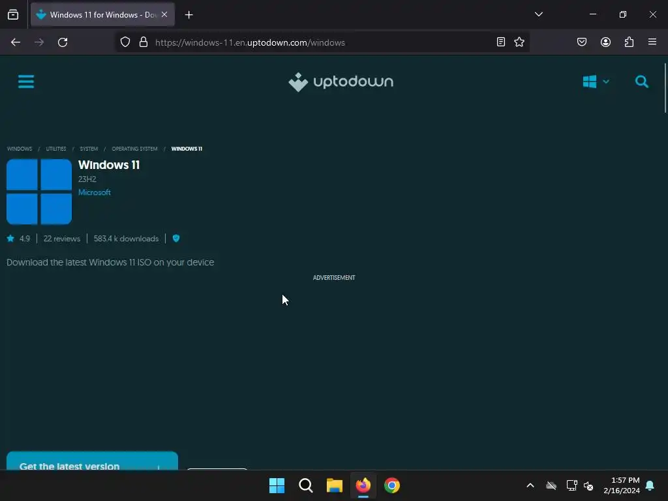
Task: Click the Get the latest version button
Action: pyautogui.click(x=92, y=461)
